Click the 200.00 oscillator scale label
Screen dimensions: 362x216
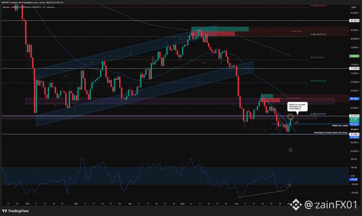point(354,159)
